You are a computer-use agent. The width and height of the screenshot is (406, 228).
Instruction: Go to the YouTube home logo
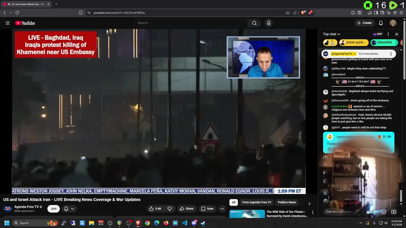(25, 23)
